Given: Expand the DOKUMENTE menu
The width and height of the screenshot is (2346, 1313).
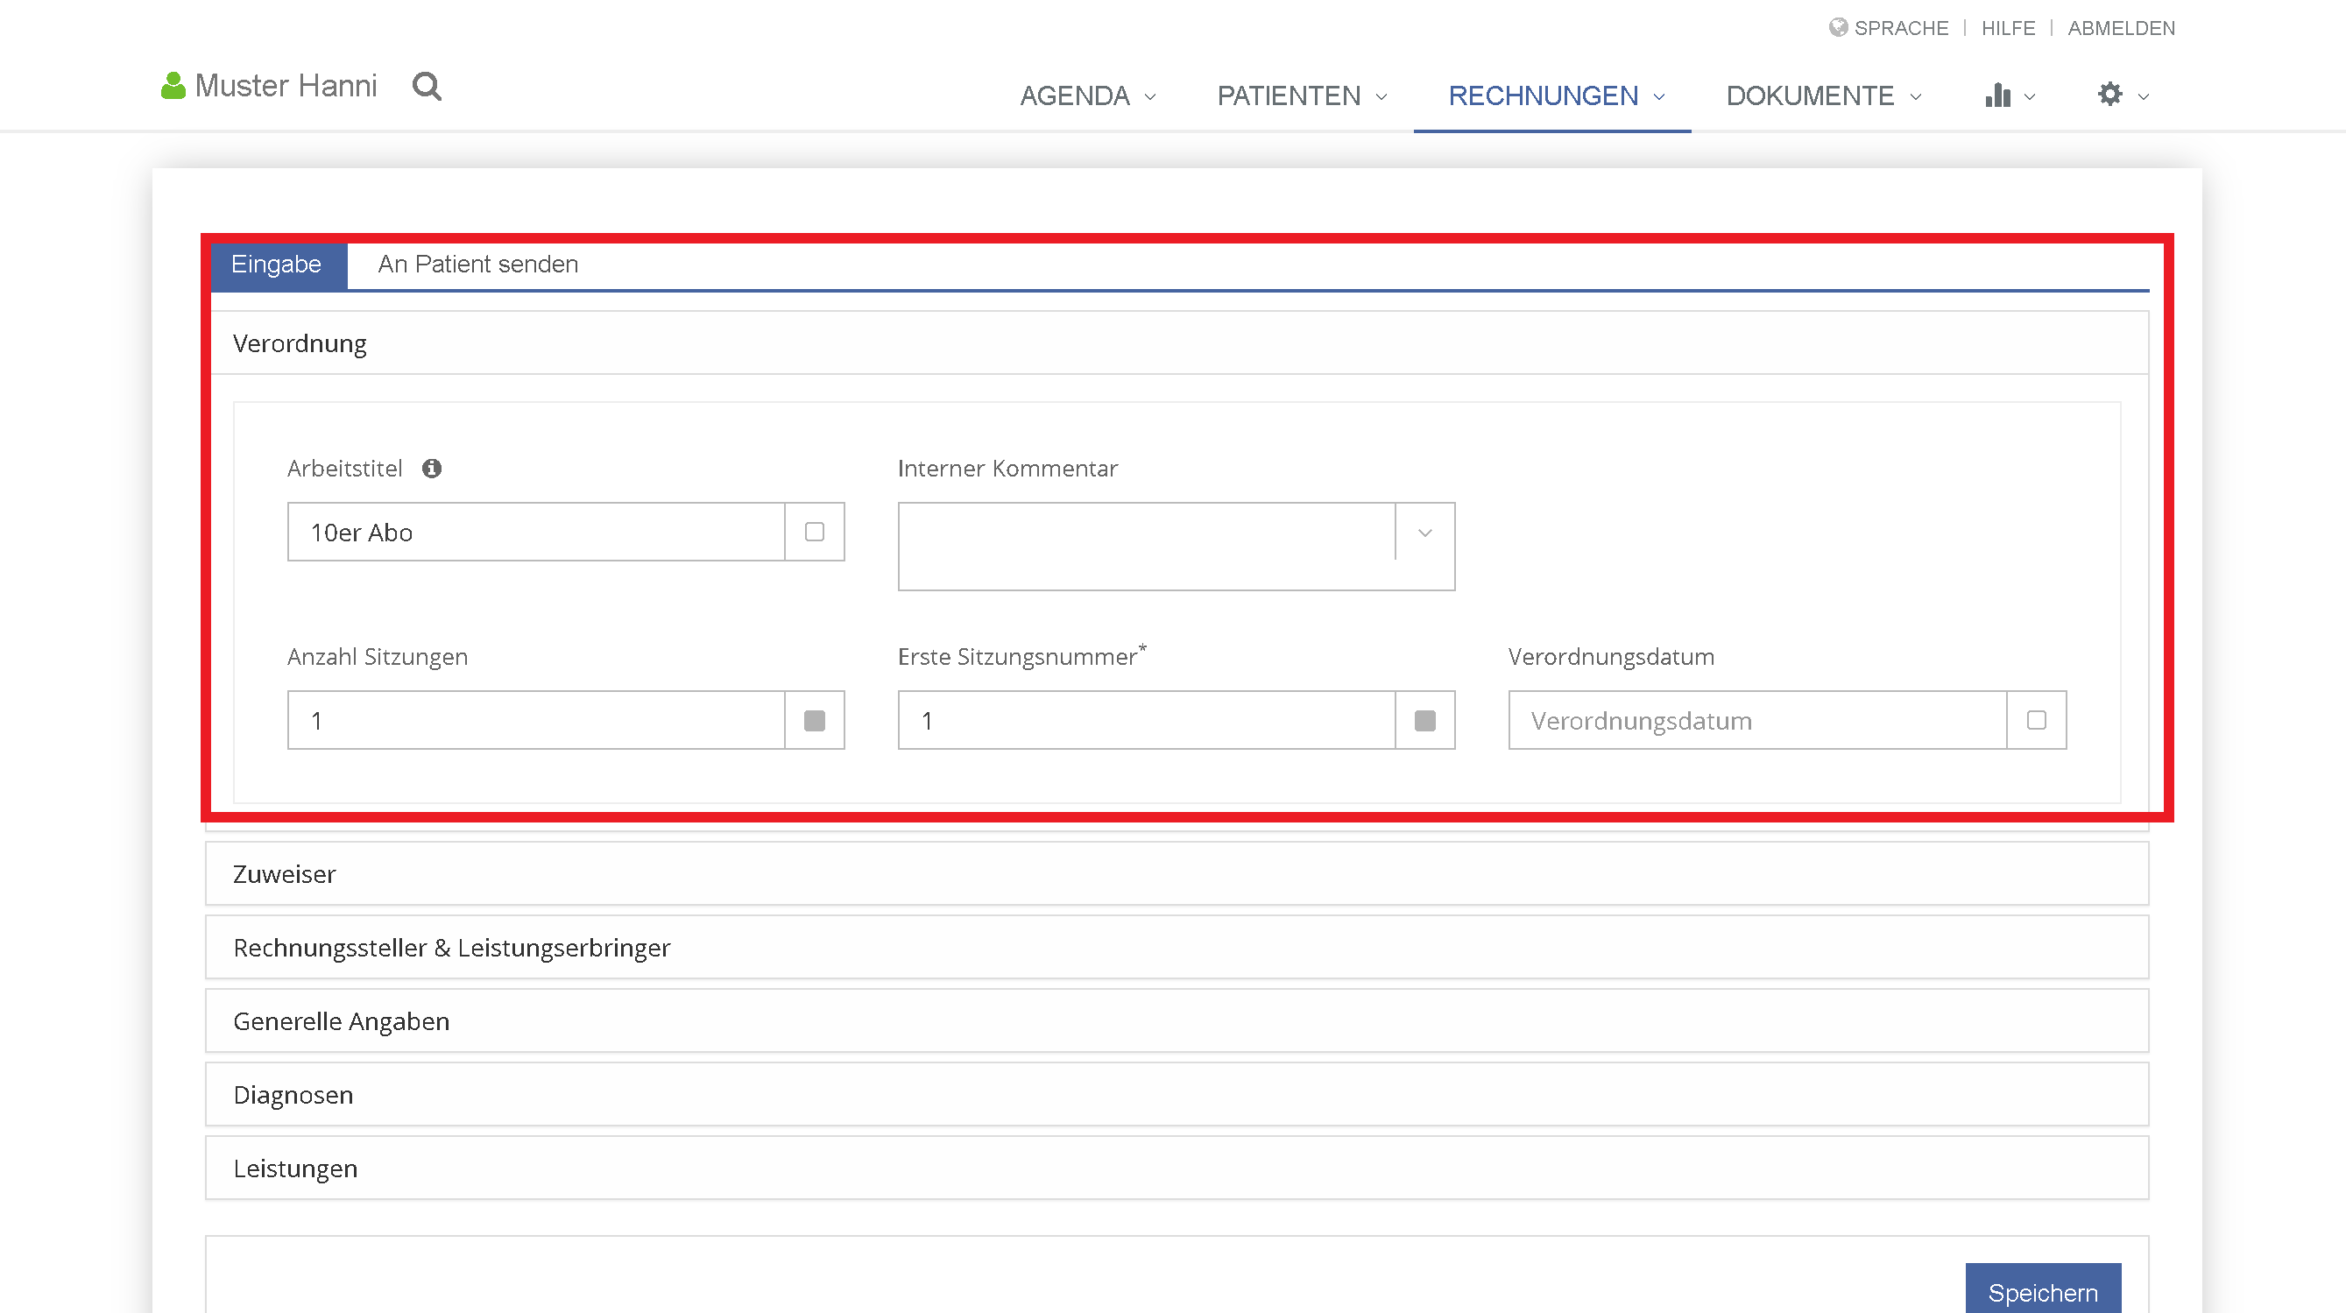Looking at the screenshot, I should tap(1824, 95).
